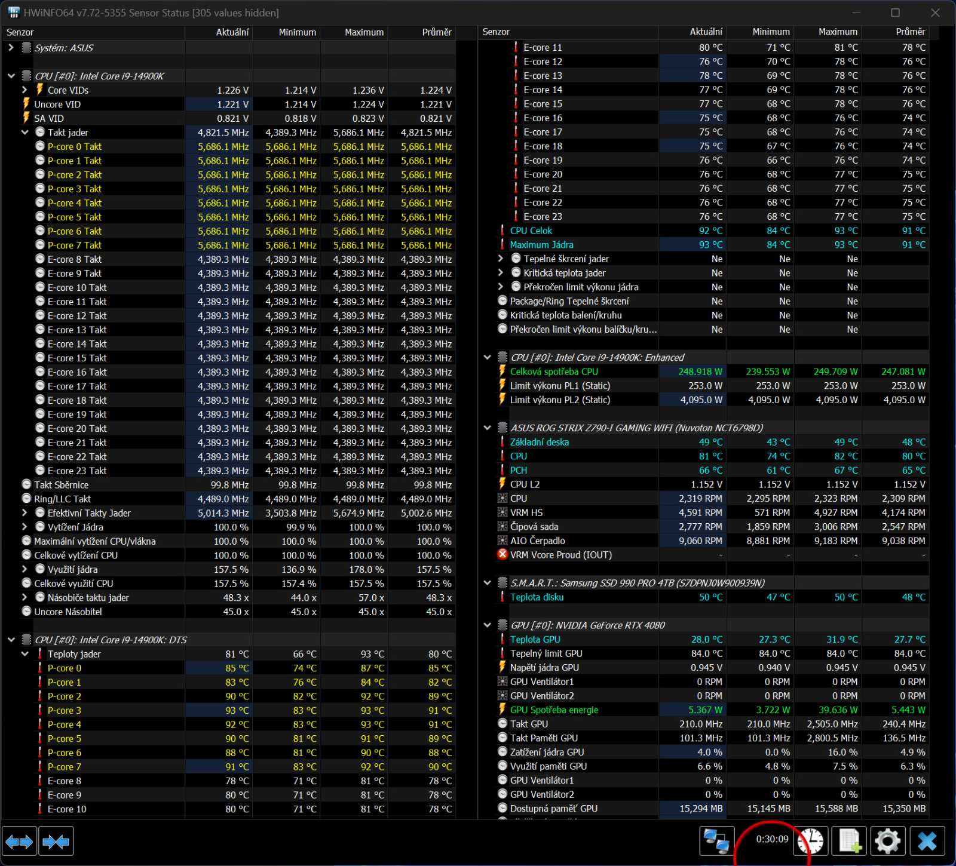Collapse the Takt jader tree

[x=24, y=133]
